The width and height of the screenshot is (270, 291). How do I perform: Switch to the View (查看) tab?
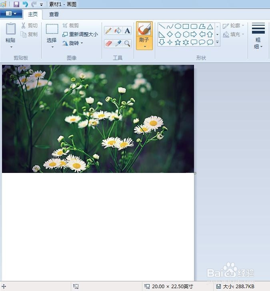pos(54,14)
